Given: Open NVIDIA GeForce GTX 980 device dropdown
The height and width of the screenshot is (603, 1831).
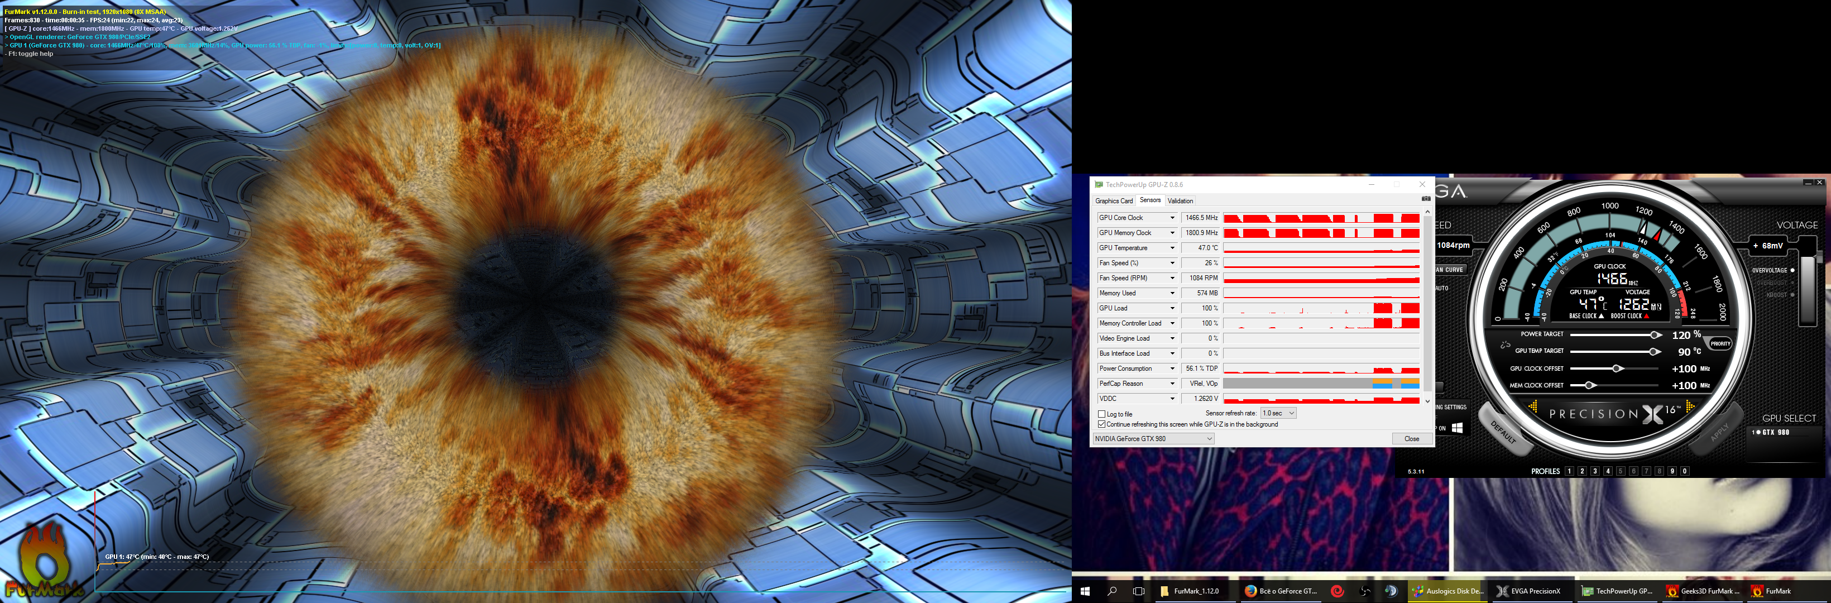Looking at the screenshot, I should [x=1153, y=439].
